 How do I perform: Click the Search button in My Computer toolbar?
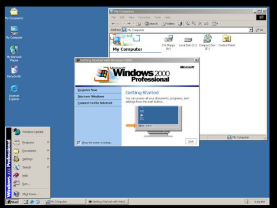coord(151,23)
